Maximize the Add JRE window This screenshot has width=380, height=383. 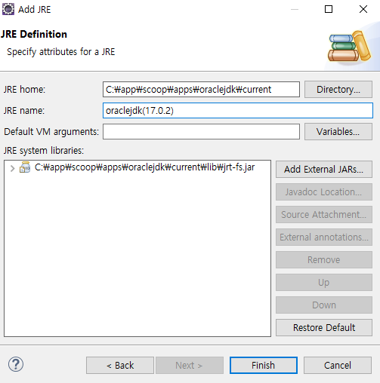click(x=329, y=9)
